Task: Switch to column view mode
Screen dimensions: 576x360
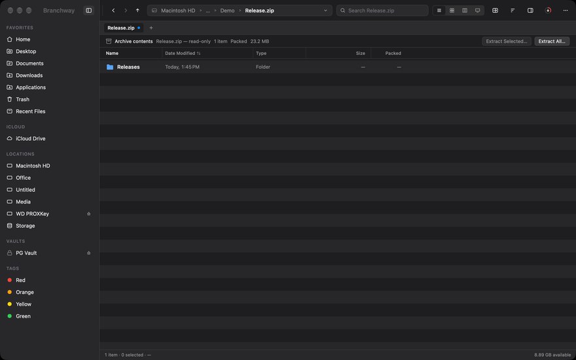Action: coord(465,10)
